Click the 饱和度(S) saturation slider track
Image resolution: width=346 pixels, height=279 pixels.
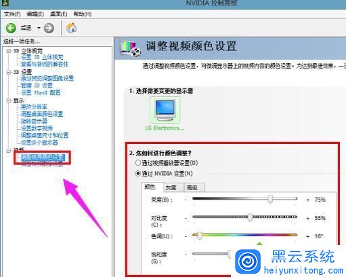(x=211, y=254)
